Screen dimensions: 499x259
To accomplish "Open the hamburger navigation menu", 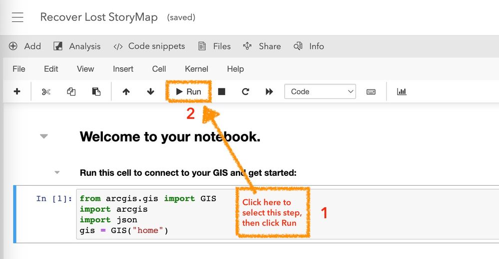I will (x=17, y=17).
